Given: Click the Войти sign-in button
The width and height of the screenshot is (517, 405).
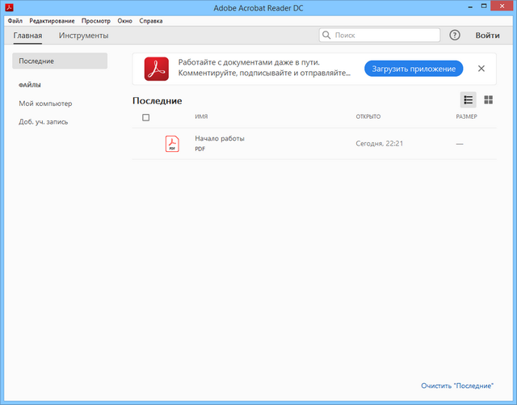Looking at the screenshot, I should click(487, 36).
